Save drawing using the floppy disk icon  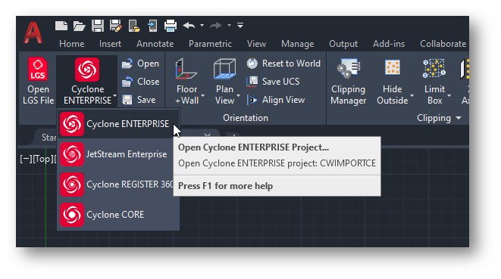pyautogui.click(x=98, y=26)
